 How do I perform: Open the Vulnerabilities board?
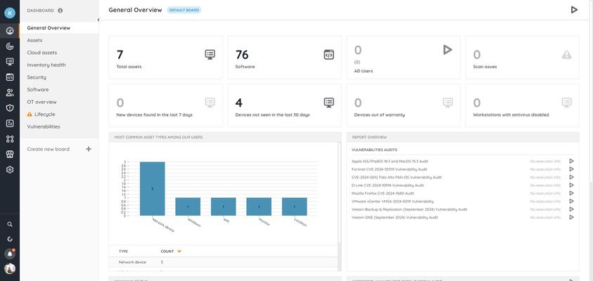(x=44, y=126)
